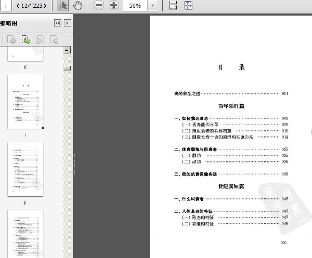Viewport: 312px width, 258px height.
Task: Open the 50% zoom level dropdown arrow
Action: [152, 5]
